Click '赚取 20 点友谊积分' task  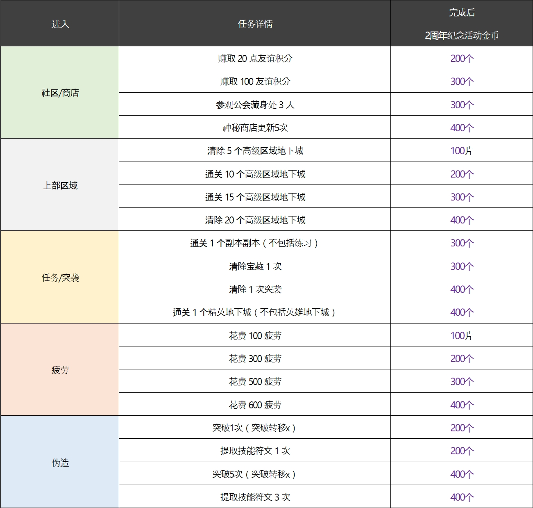(255, 58)
